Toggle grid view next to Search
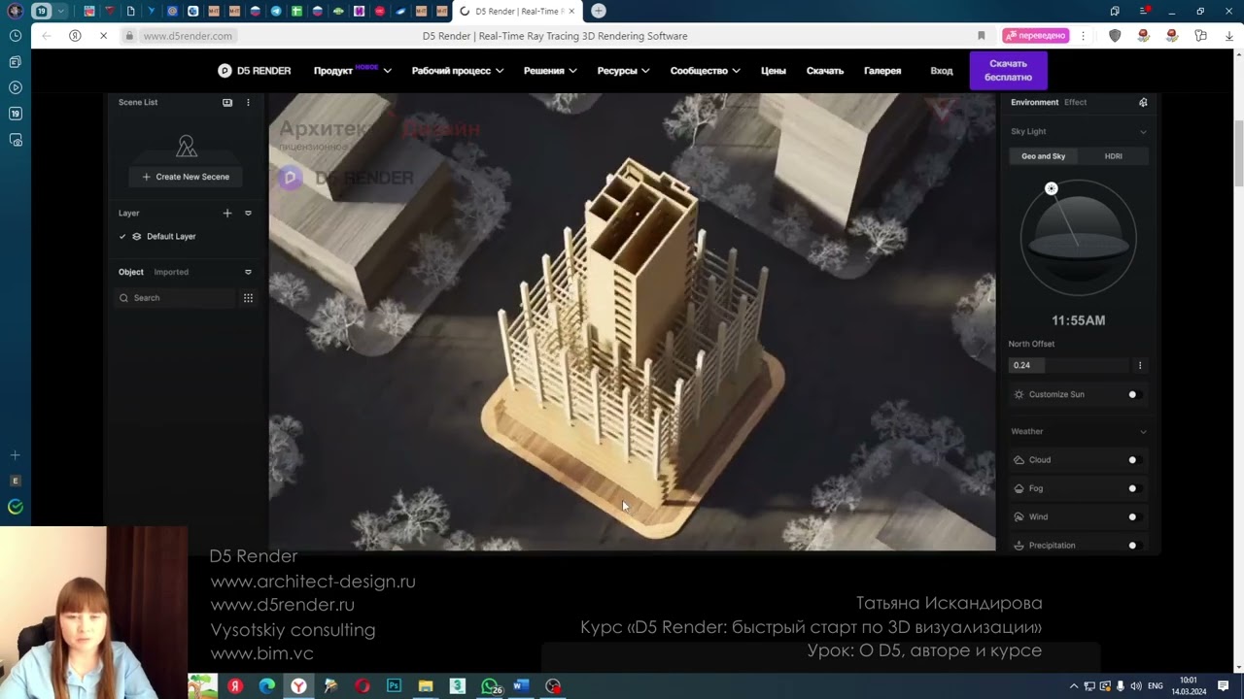Viewport: 1244px width, 699px height. click(x=248, y=298)
